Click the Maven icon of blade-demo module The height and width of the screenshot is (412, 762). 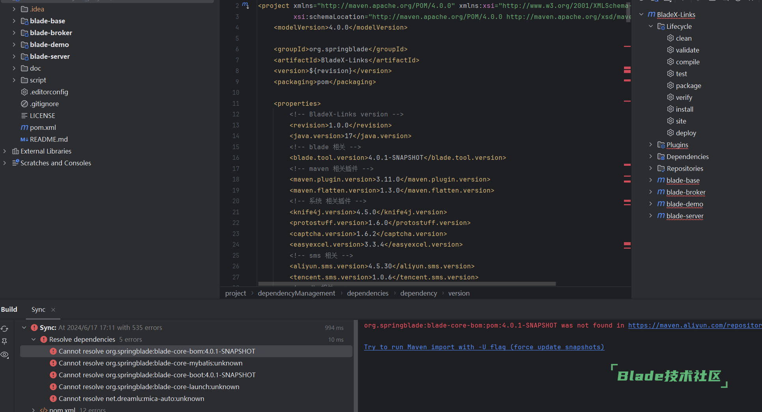pos(661,204)
